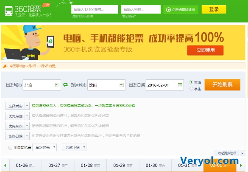Click the 出发城市 field showing 北京
Viewport: 248px width, 172px height.
click(42, 85)
